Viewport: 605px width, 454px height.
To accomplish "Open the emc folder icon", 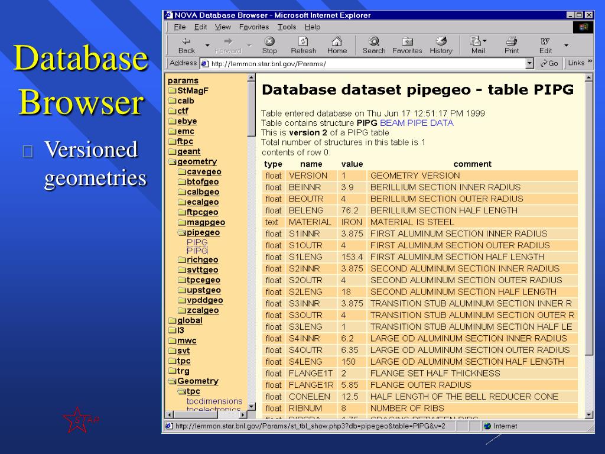I will click(172, 131).
